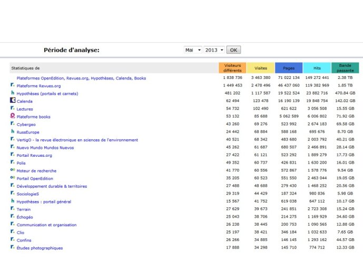Open the Moteur de recherche link
Viewport: 363px width, 272px height.
coord(36,171)
